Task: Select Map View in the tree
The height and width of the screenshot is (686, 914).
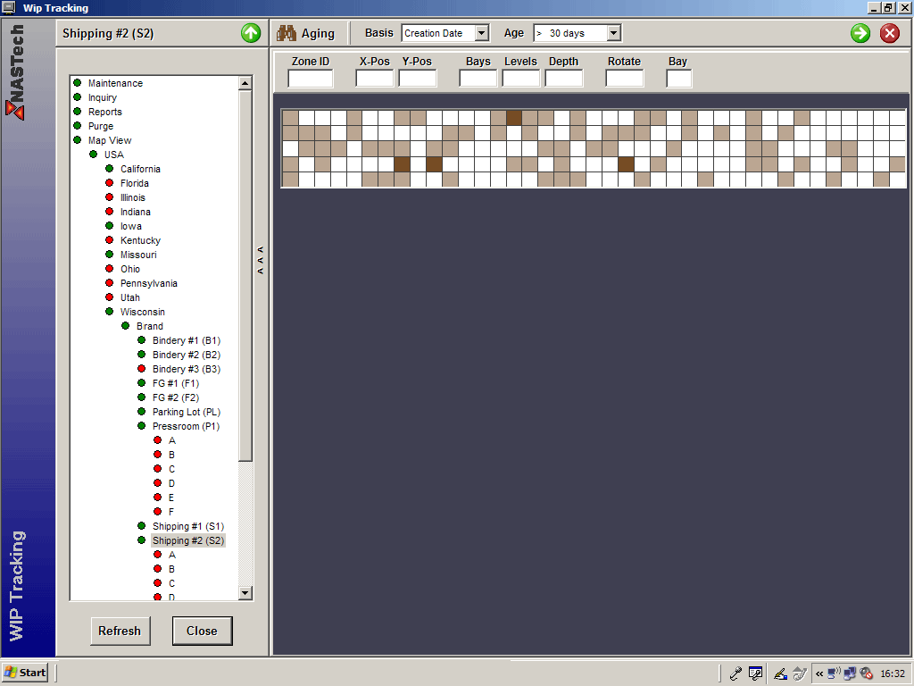Action: point(109,140)
